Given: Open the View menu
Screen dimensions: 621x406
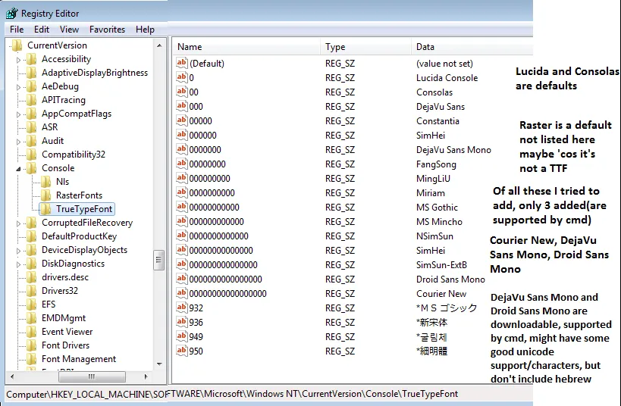Looking at the screenshot, I should click(69, 30).
